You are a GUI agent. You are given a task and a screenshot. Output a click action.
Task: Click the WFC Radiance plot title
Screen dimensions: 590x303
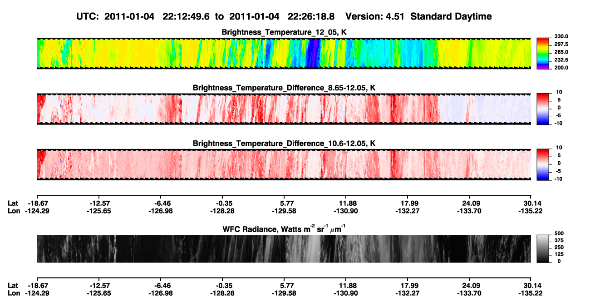pos(284,229)
